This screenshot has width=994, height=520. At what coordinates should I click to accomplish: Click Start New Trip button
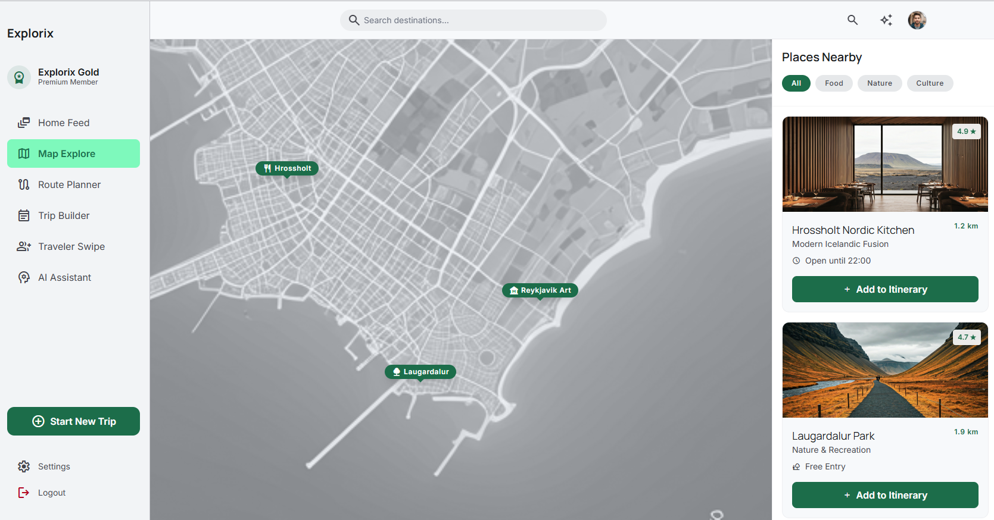click(73, 421)
